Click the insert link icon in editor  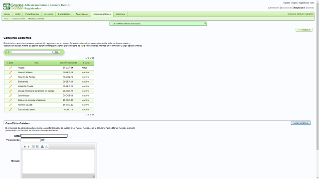coord(42,147)
